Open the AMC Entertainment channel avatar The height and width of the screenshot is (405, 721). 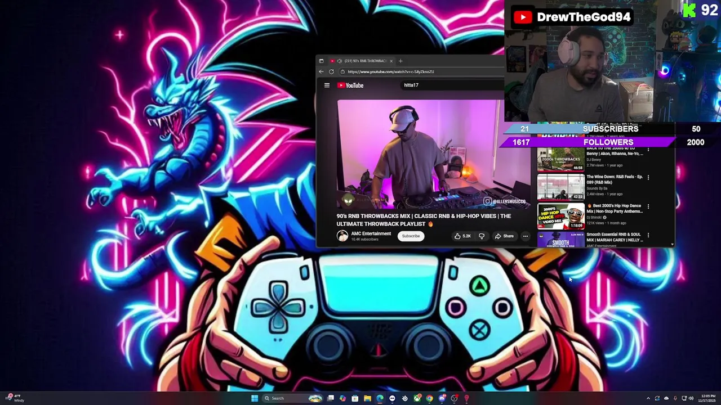pos(342,236)
